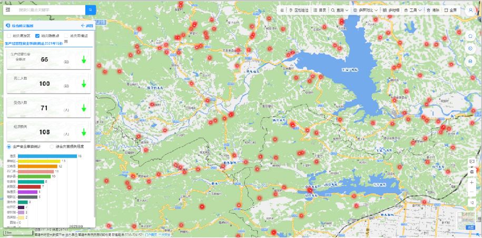Click the user profile avatar icon
This screenshot has height=238, width=482.
(470, 10)
